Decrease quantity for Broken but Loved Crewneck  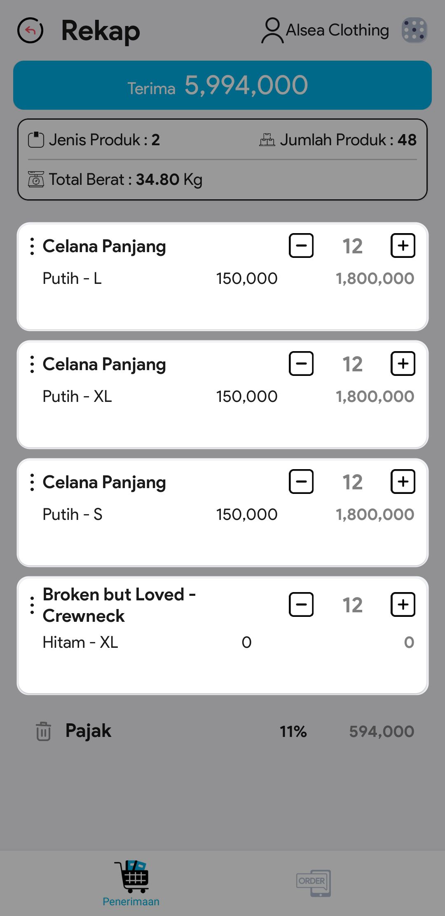click(x=301, y=604)
